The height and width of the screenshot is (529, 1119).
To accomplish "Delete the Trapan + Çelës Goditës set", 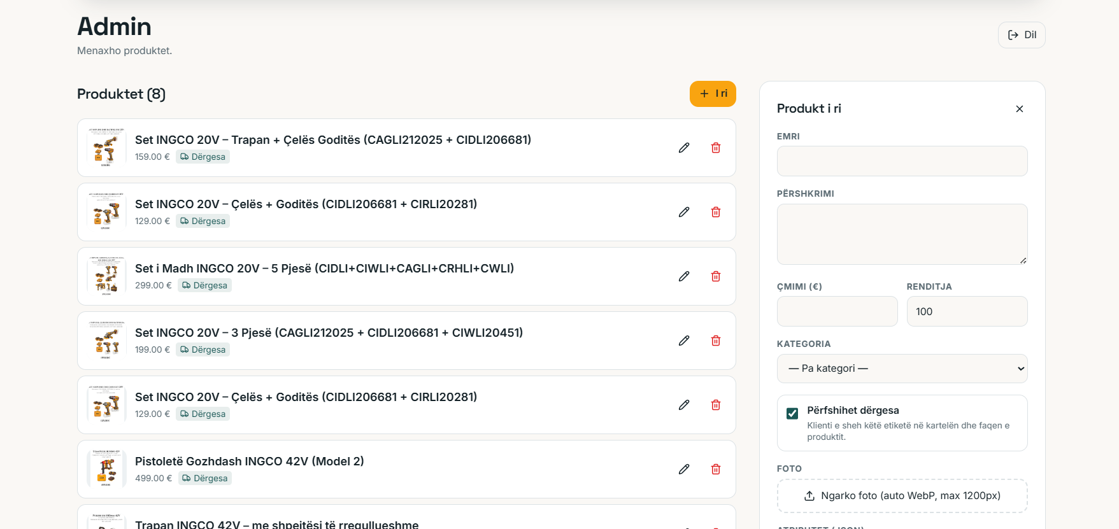I will [716, 148].
